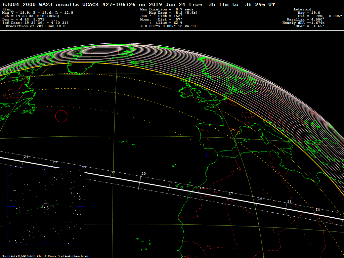Click minute marker 19 on the shadow path
Viewport: 344px width, 258px height.
pos(172,183)
